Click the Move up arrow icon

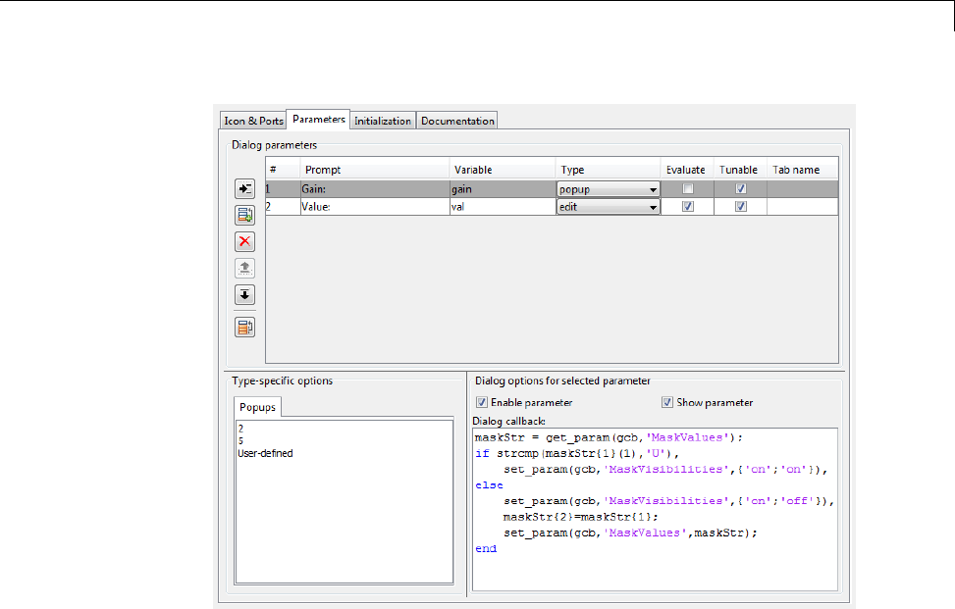pos(244,268)
